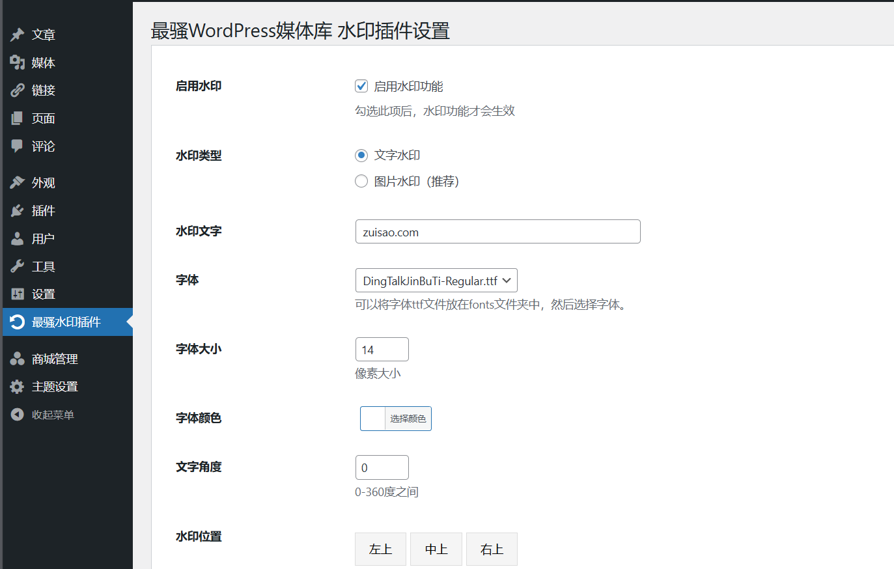Choose the 左上 watermark position
The height and width of the screenshot is (569, 894).
click(380, 549)
